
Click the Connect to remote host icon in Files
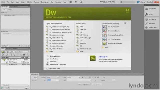coord(3,55)
